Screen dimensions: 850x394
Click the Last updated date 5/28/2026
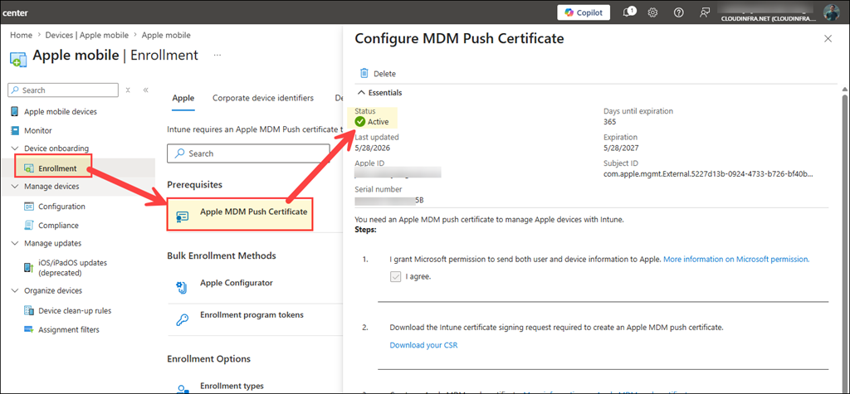coord(373,148)
